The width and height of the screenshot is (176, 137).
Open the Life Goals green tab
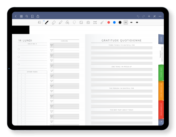[161, 72]
